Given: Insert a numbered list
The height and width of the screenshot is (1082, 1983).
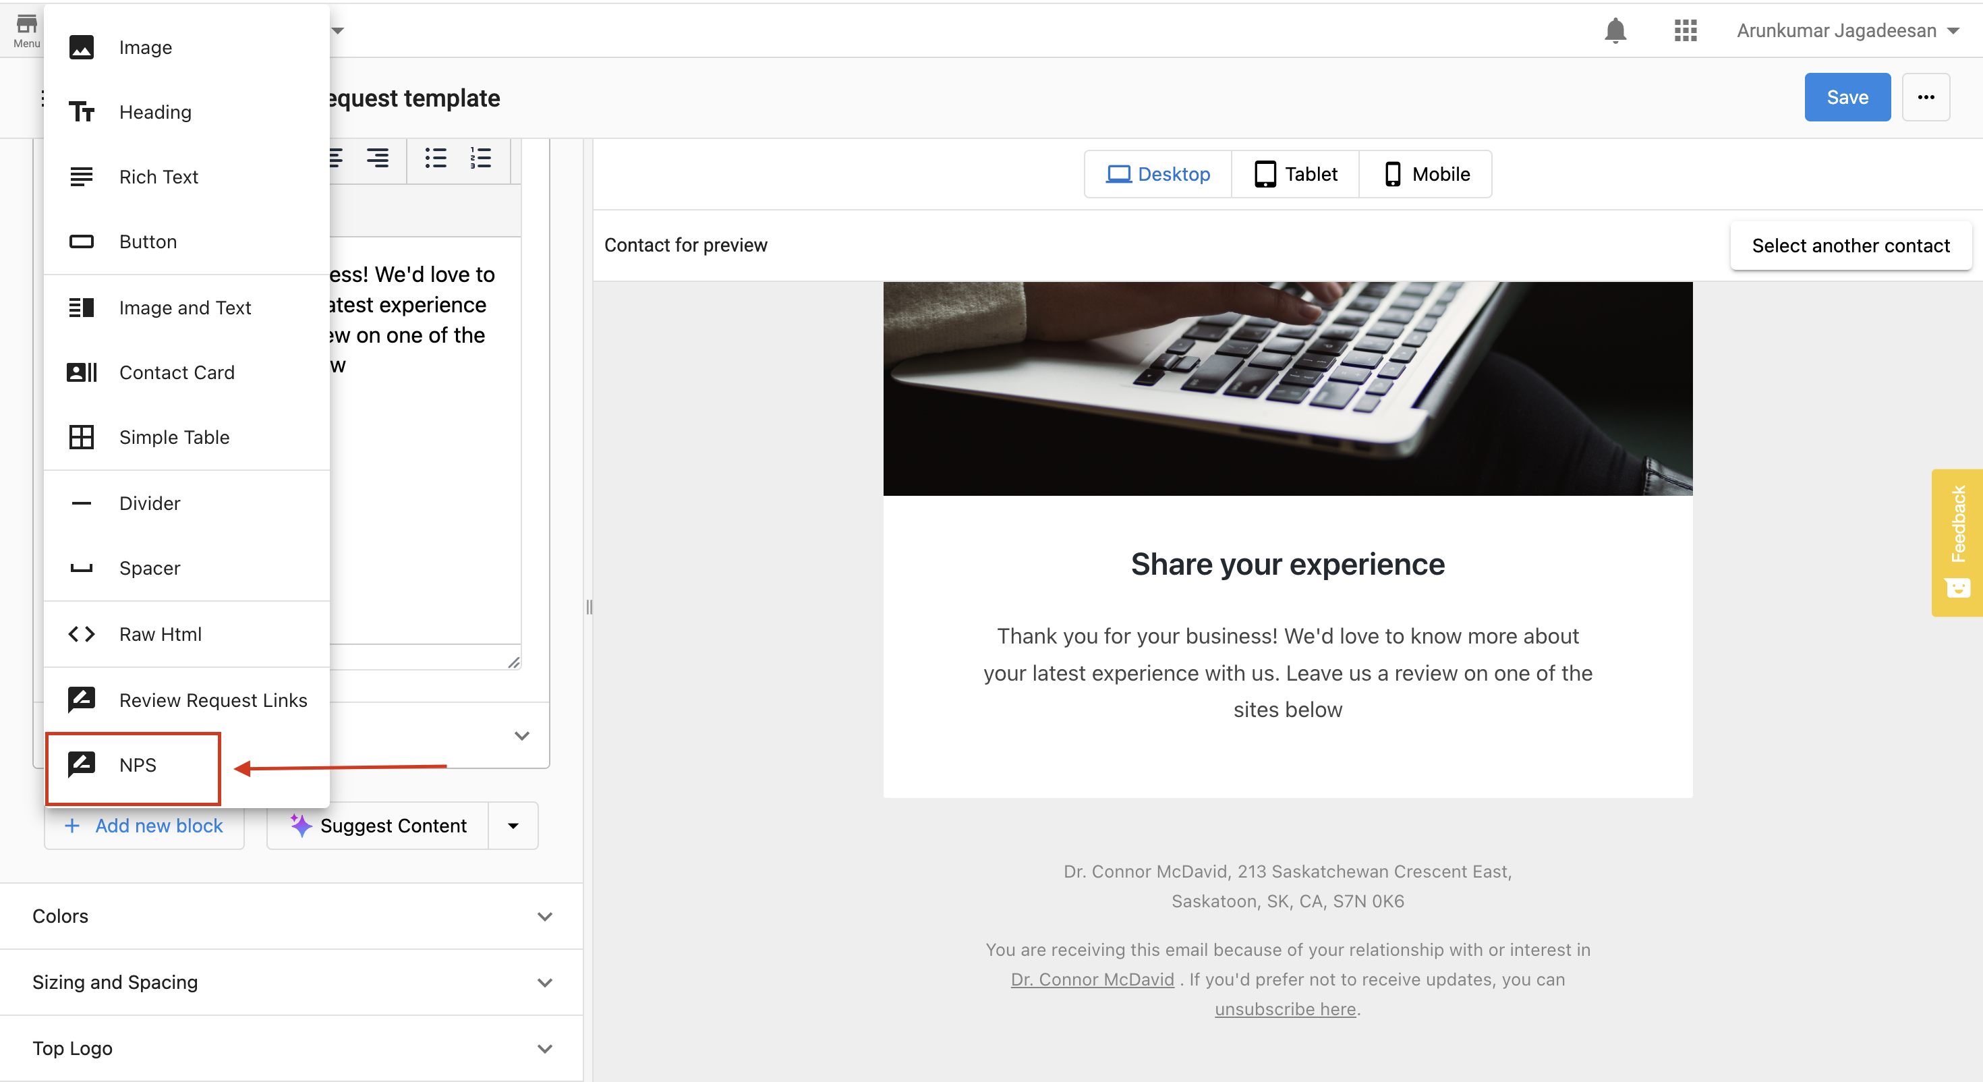Looking at the screenshot, I should 480,159.
